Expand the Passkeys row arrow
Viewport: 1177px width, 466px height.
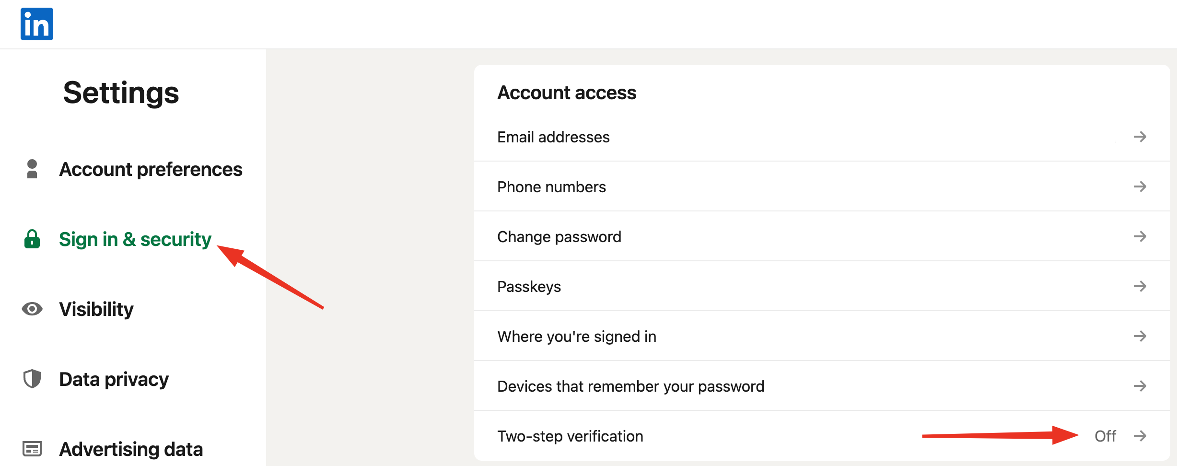click(x=1140, y=286)
